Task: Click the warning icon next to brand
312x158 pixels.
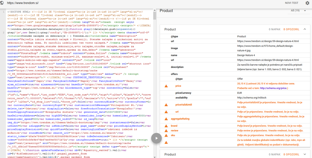Action: coord(166,126)
